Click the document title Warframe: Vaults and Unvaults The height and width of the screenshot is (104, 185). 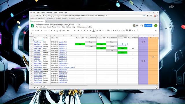pos(55,25)
